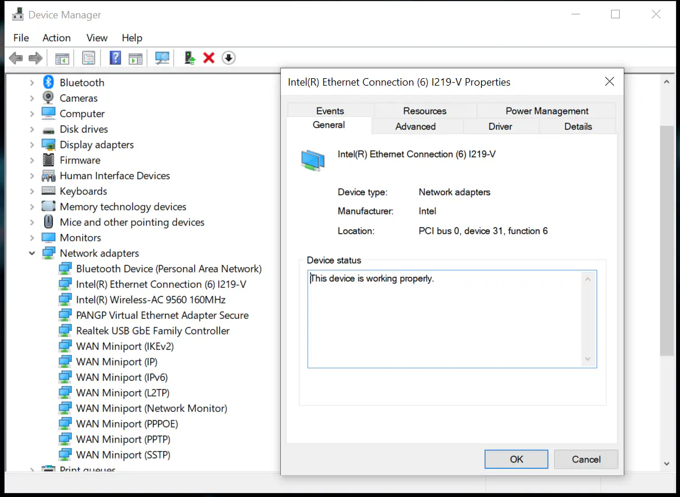
Task: Open the Action menu
Action: click(56, 38)
